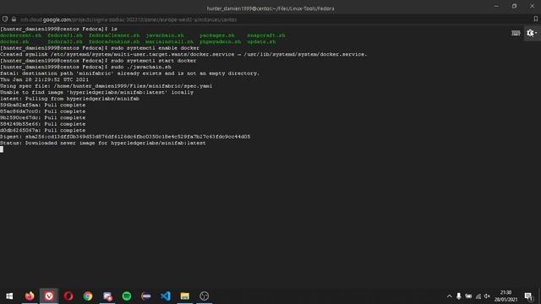Click the fedoraCleaner.sh file name

[114, 35]
